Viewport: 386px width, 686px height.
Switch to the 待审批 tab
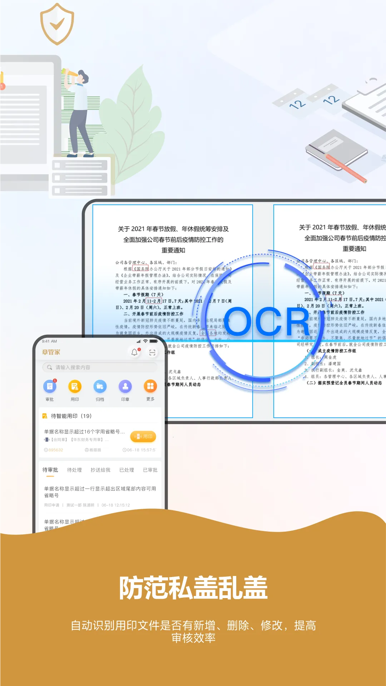tap(50, 470)
